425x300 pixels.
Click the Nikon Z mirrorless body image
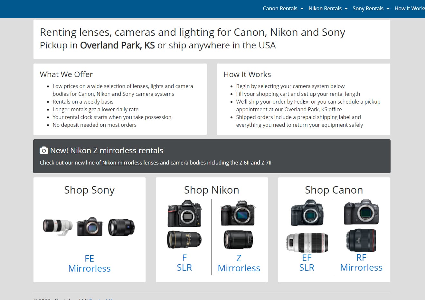239,214
